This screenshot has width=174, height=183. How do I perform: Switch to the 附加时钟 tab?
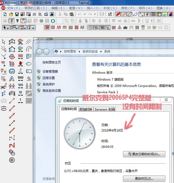pos(86,109)
